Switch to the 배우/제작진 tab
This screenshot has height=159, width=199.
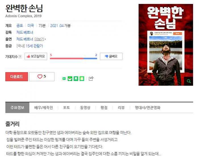click(x=43, y=108)
